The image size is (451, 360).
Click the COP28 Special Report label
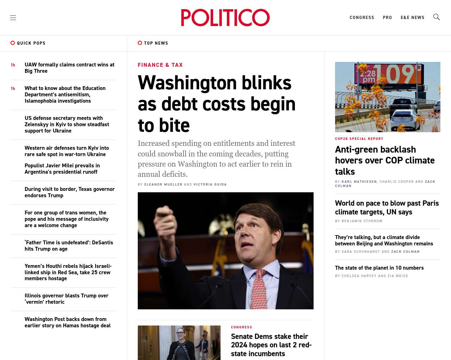coord(359,139)
